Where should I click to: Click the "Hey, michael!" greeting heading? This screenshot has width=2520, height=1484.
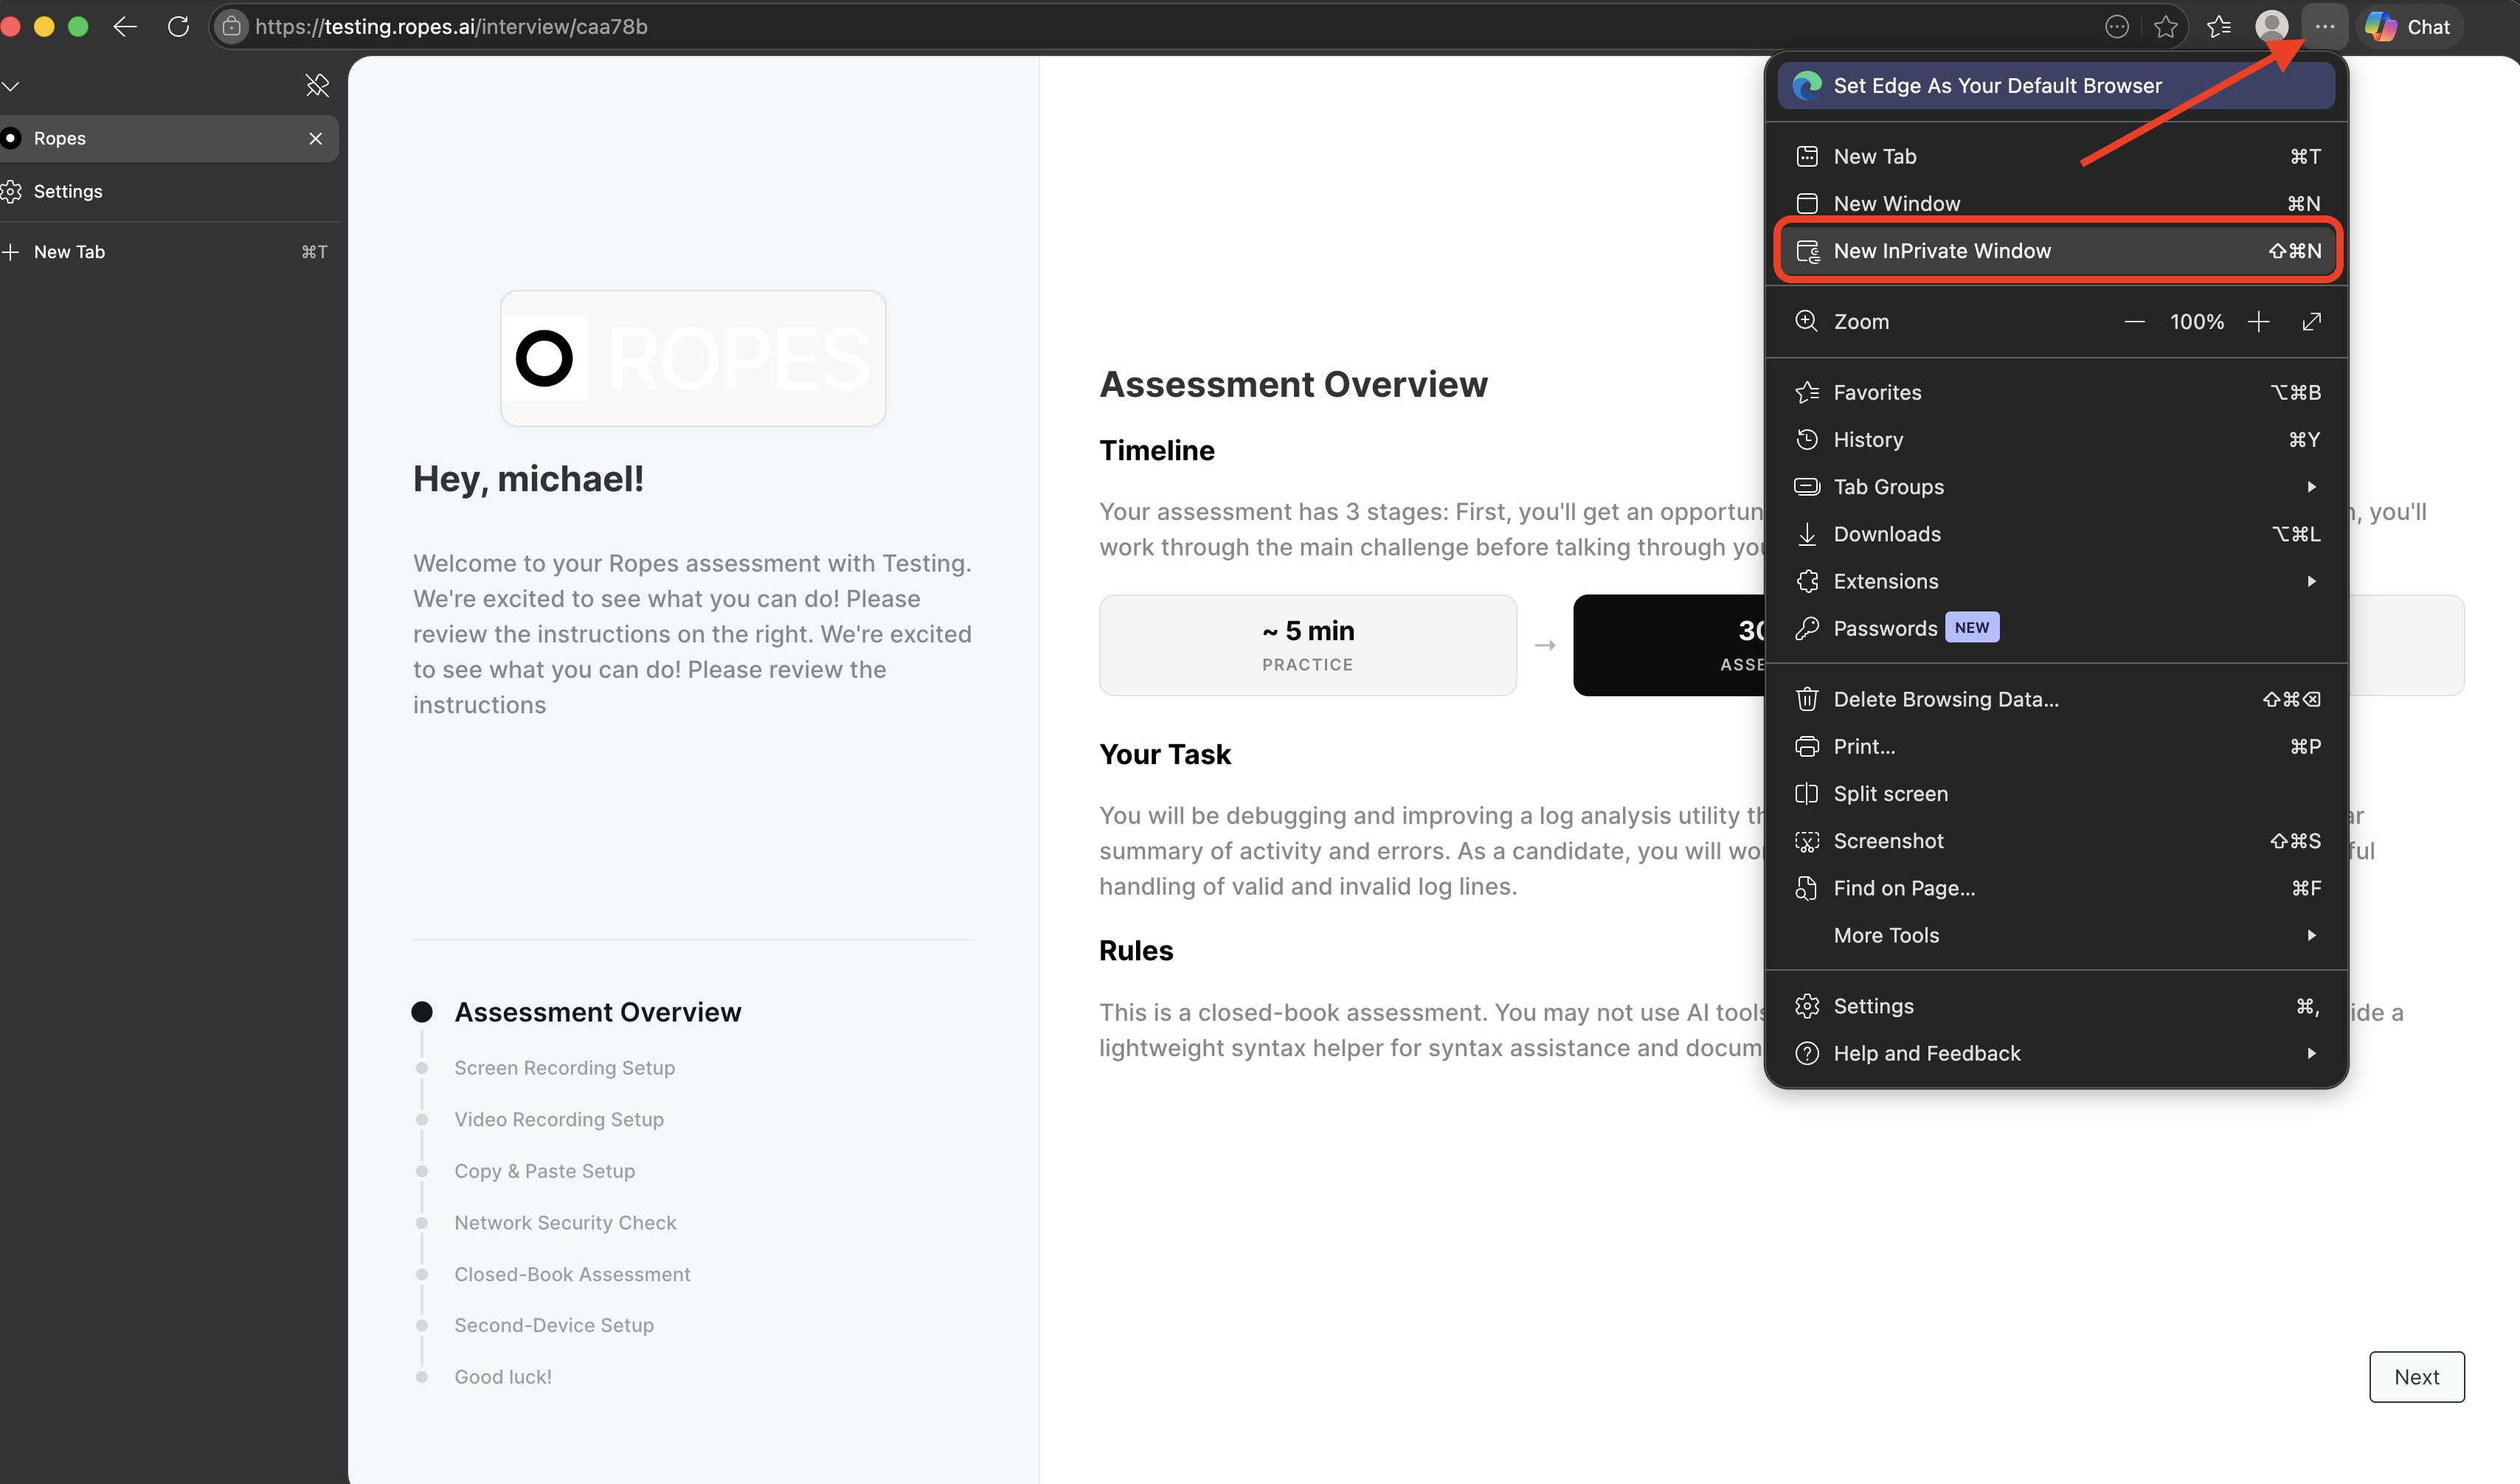click(528, 479)
